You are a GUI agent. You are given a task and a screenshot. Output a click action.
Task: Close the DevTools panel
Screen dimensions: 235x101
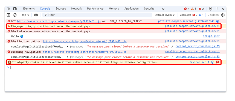coord(223,9)
